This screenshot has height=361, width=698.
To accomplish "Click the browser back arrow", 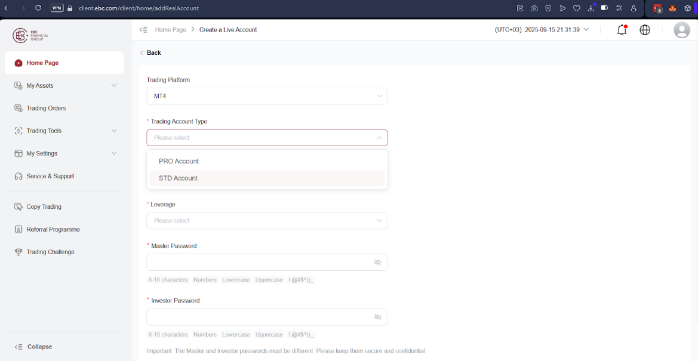I will 6,8.
